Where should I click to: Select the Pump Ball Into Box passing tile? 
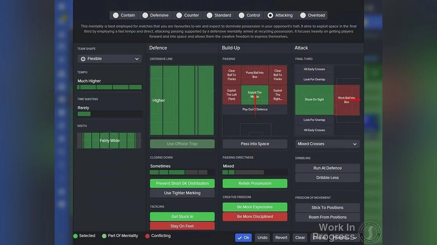click(255, 74)
